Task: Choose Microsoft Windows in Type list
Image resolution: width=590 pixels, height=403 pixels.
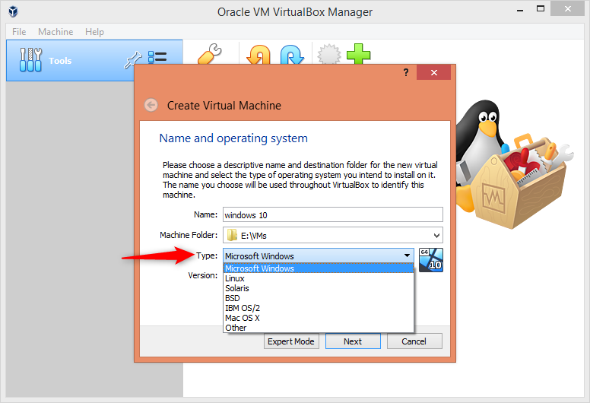Action: [319, 268]
